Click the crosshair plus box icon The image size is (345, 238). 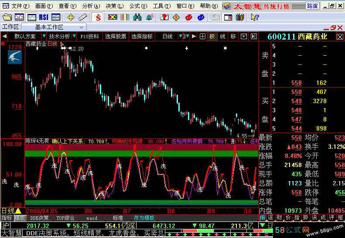202,37
